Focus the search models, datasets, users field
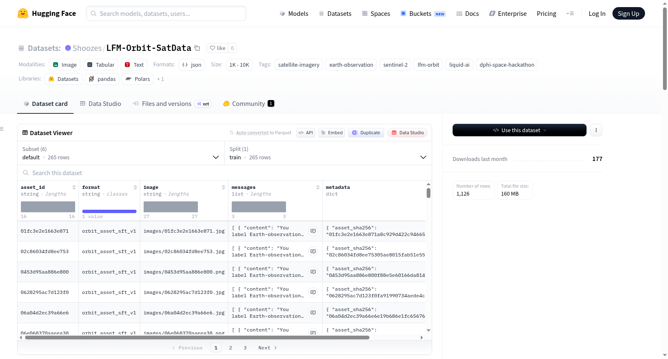This screenshot has width=668, height=359. (x=166, y=13)
